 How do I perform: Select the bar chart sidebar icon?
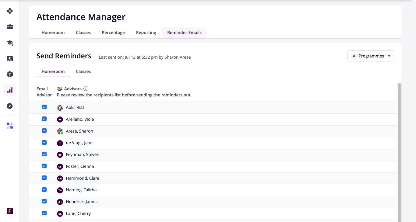[x=10, y=90]
